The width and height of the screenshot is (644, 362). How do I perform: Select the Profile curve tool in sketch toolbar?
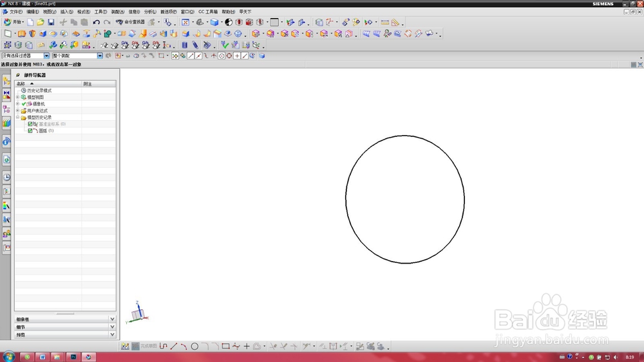(163, 347)
